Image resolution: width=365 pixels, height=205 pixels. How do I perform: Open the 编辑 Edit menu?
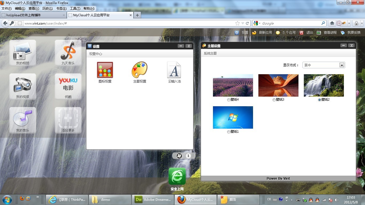pos(20,9)
